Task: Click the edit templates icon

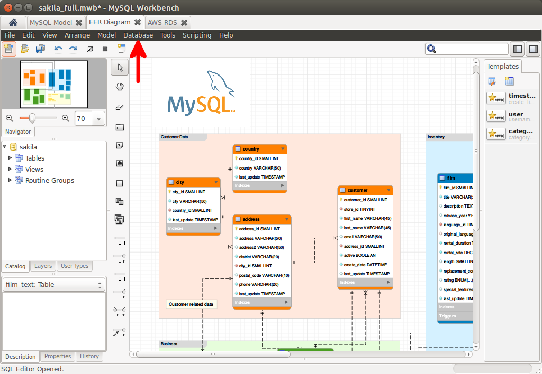Action: coord(492,81)
